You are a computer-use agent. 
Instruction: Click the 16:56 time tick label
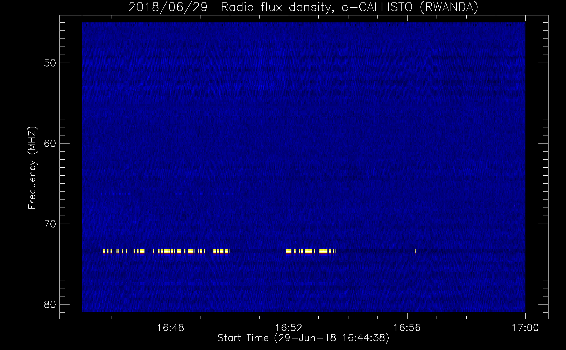[407, 328]
